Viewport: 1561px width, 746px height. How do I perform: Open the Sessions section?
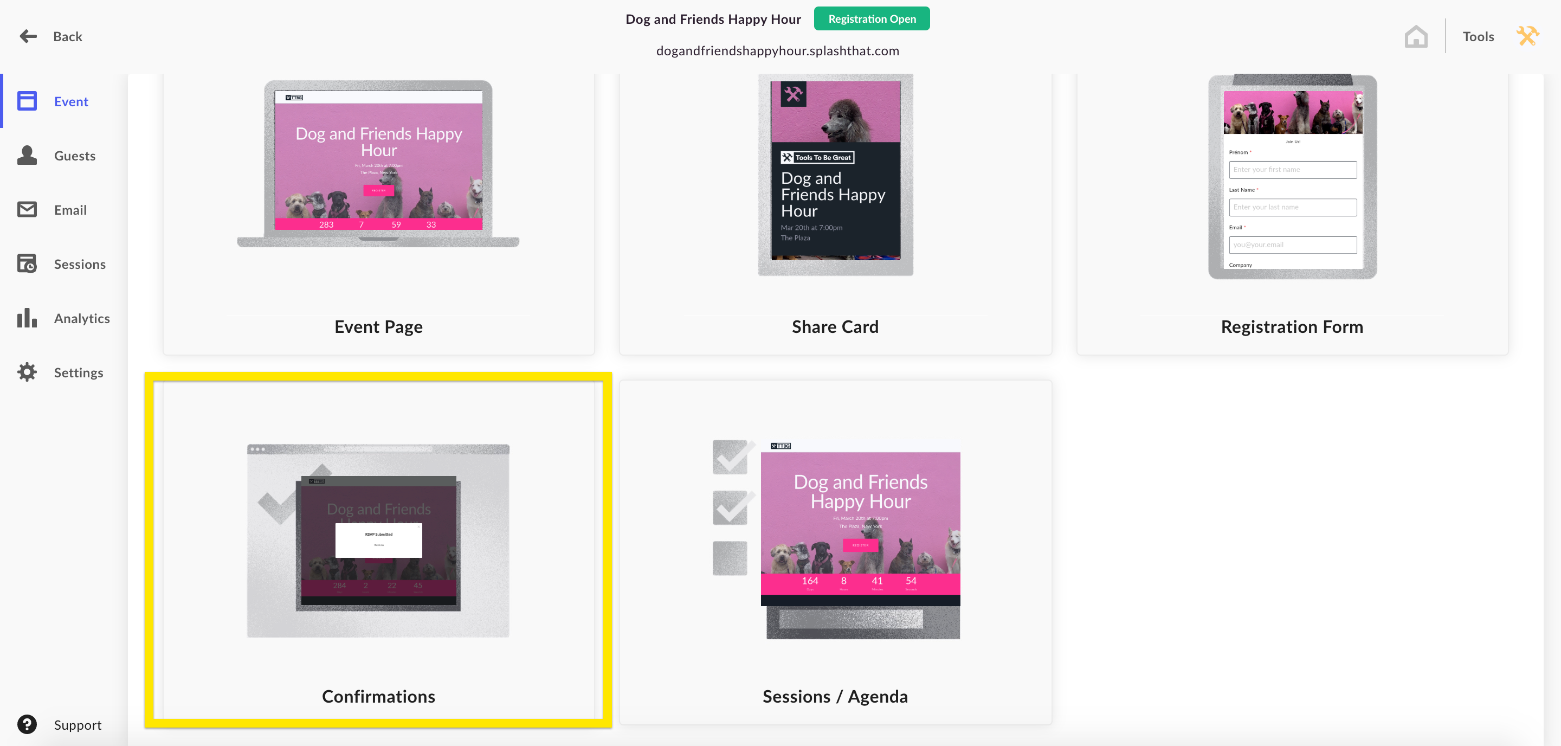coord(79,264)
